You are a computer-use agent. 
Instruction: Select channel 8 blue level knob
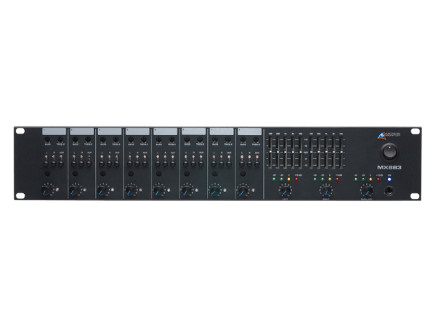pos(241,192)
